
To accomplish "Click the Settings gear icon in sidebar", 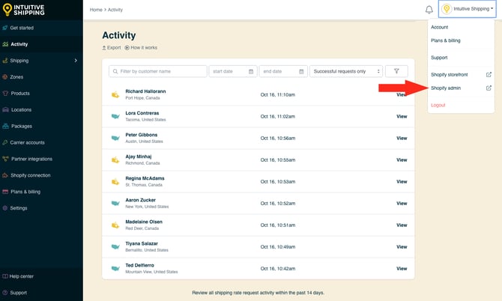I will [x=5, y=208].
